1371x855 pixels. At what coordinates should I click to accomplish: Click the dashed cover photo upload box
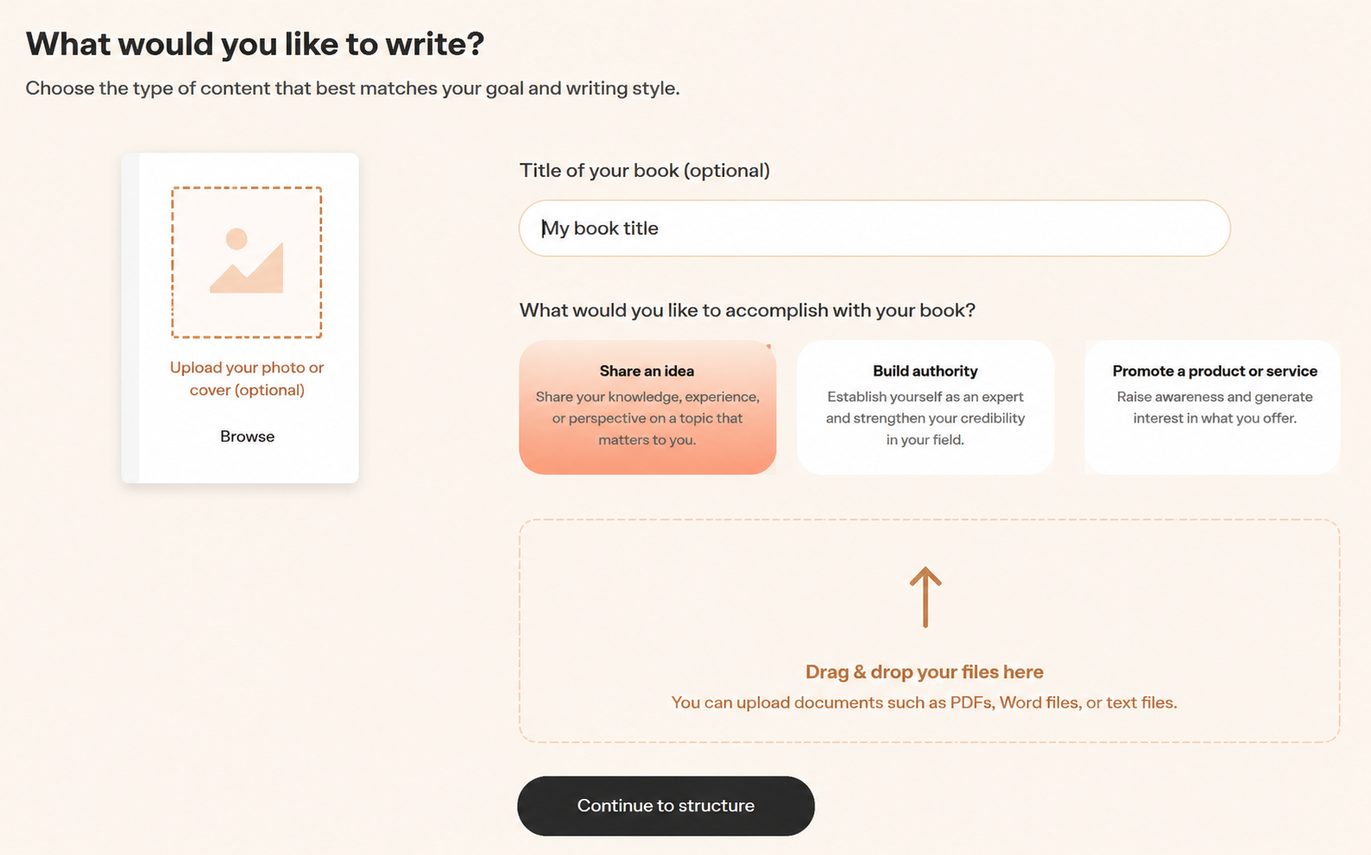click(x=247, y=262)
